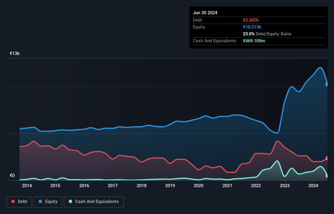
Task: Click the 2015 x-axis label
Action: [x=55, y=186]
